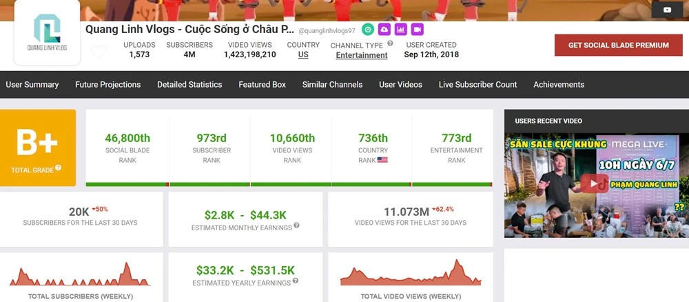Open the Live Subscriber Count tab

tap(477, 84)
